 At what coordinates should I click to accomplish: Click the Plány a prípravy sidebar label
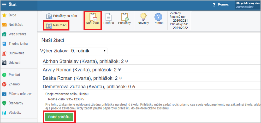point(20,94)
